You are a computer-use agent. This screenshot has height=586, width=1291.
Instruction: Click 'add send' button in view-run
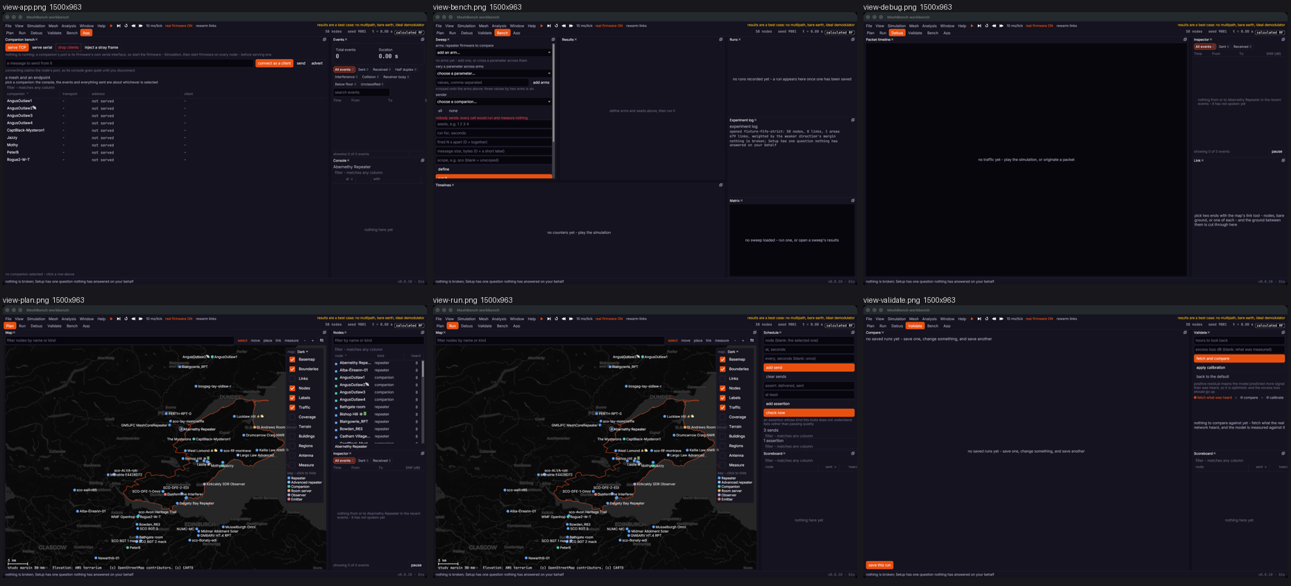tap(809, 368)
